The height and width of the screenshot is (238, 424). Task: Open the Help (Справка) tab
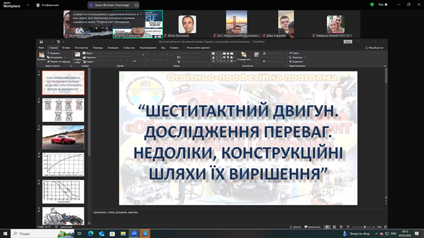tap(174, 47)
